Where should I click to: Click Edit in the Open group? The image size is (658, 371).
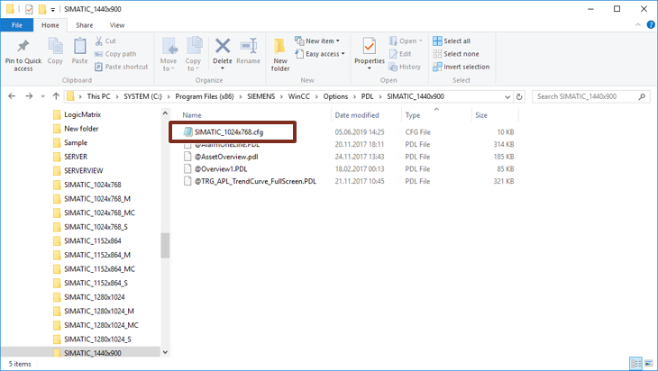pyautogui.click(x=400, y=54)
